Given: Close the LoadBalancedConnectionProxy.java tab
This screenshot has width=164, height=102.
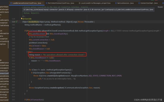Looking at the screenshot, I should coord(43,3).
